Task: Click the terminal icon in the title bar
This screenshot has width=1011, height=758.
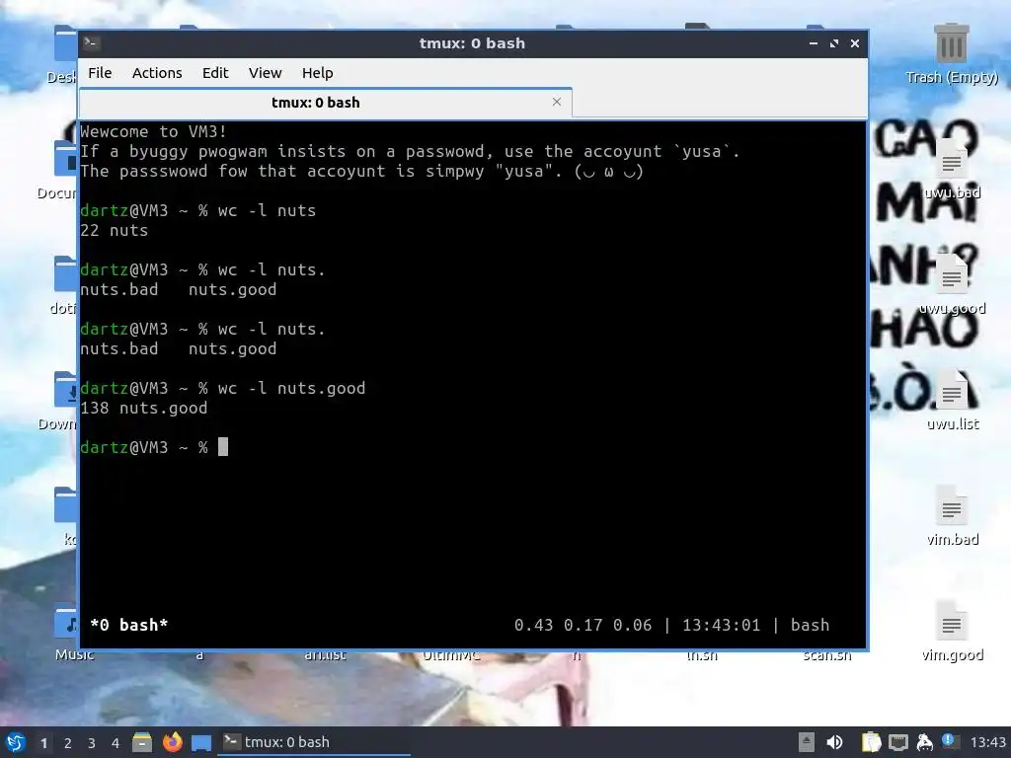Action: (x=91, y=43)
